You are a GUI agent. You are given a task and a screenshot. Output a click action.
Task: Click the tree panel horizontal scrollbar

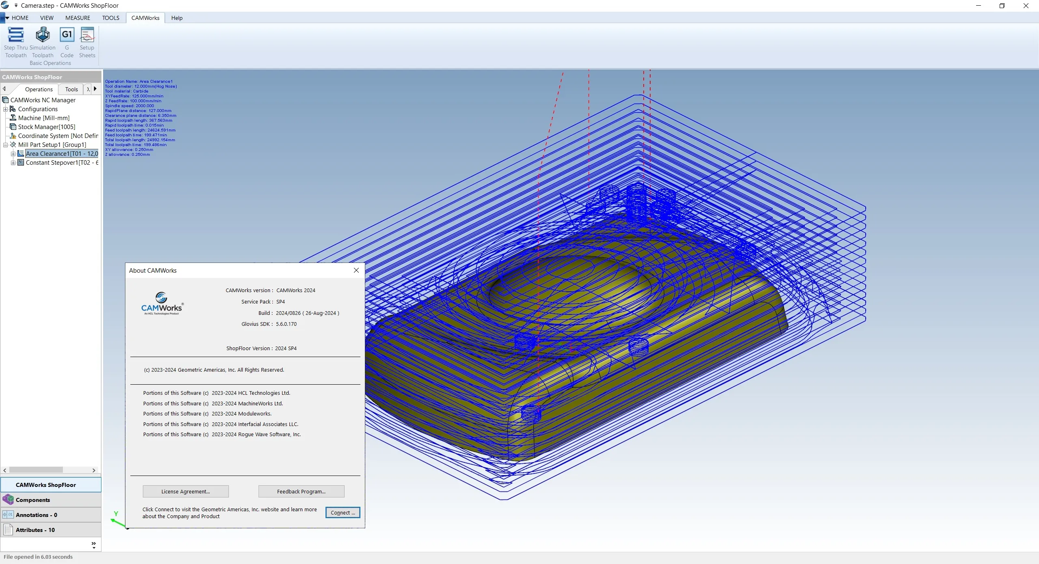[37, 470]
